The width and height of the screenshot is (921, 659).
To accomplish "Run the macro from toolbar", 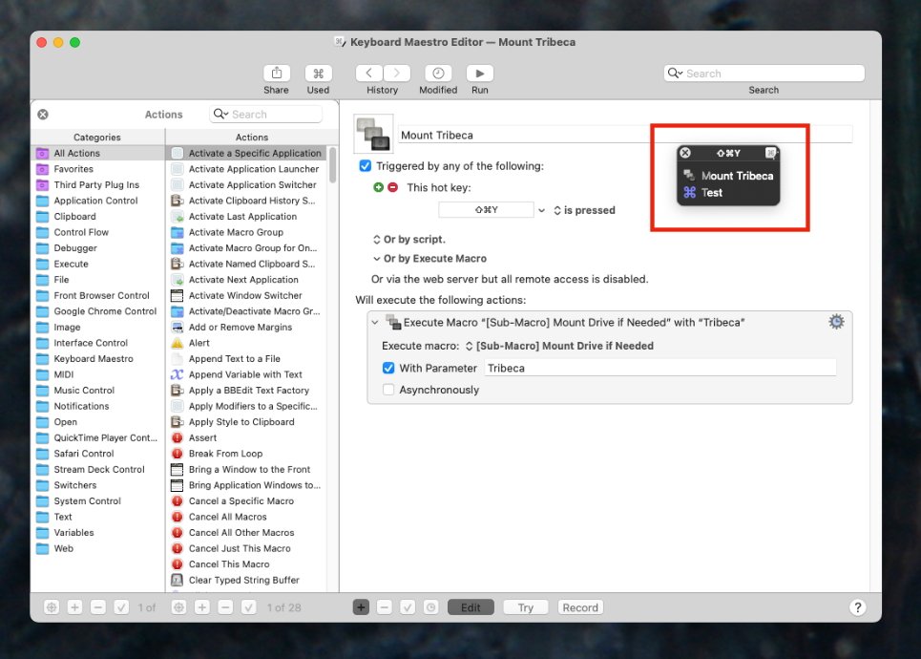I will (480, 74).
